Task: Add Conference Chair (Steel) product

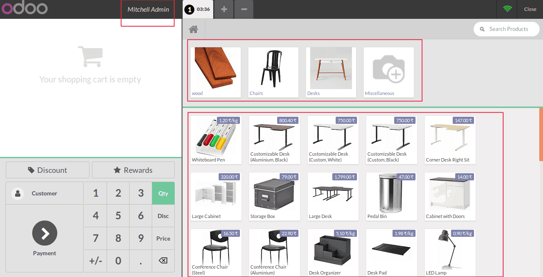Action: [x=216, y=253]
